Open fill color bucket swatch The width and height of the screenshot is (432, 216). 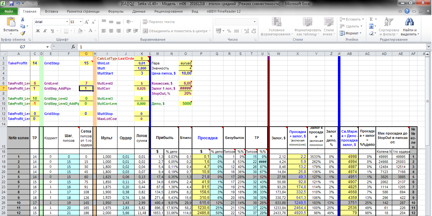pos(80,31)
